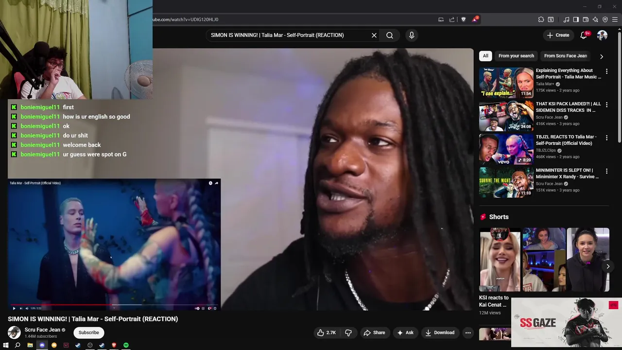This screenshot has width=622, height=350.
Task: Click the YouTube search magnifier button
Action: coord(390,35)
